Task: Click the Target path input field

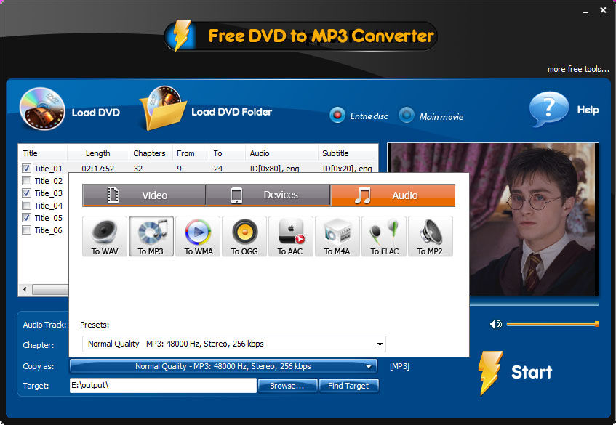Action: tap(163, 385)
